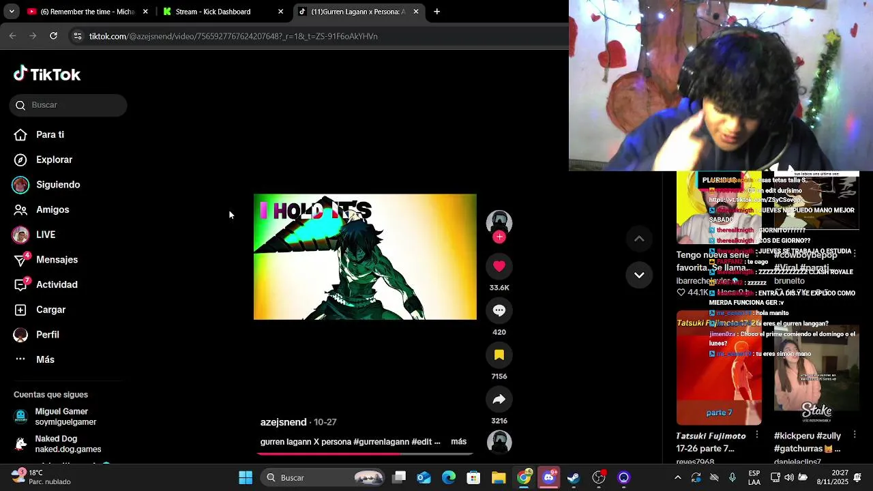Open the weather widget showing 18°C
This screenshot has width=873, height=491.
click(41, 477)
